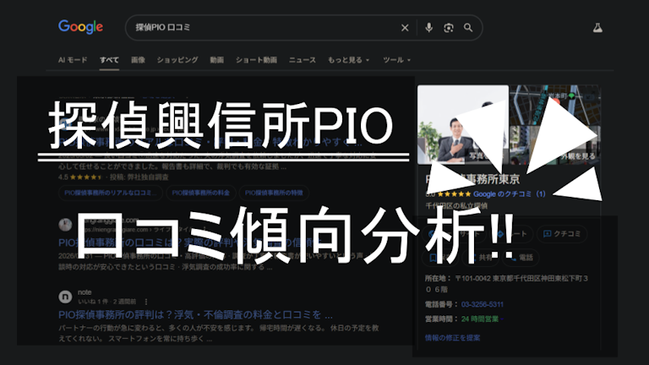
Task: Switch to AI モード tab
Action: pyautogui.click(x=73, y=60)
